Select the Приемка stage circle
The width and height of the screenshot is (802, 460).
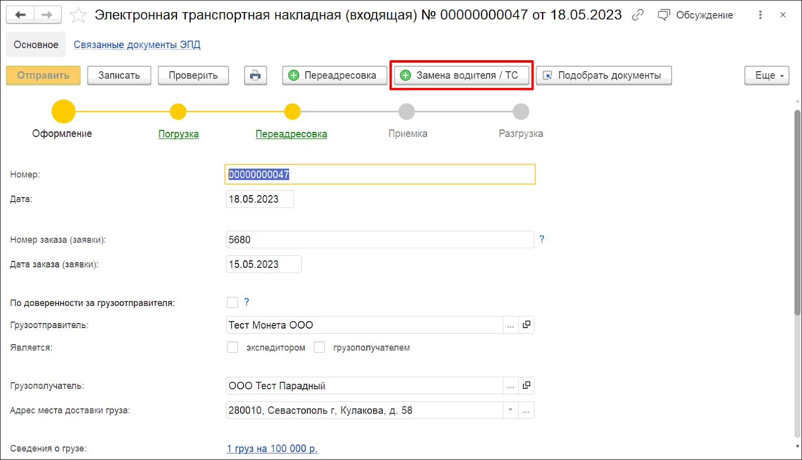[407, 112]
